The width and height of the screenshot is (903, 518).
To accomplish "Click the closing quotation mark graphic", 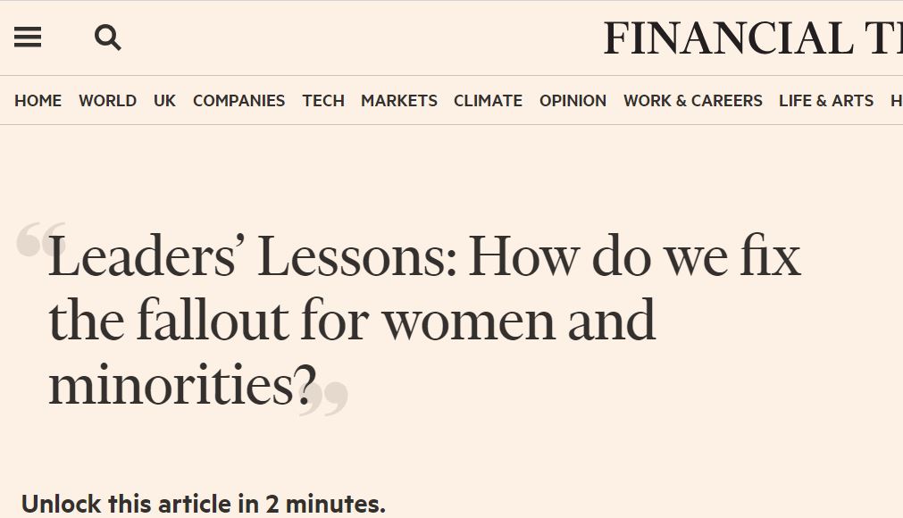I will click(323, 398).
